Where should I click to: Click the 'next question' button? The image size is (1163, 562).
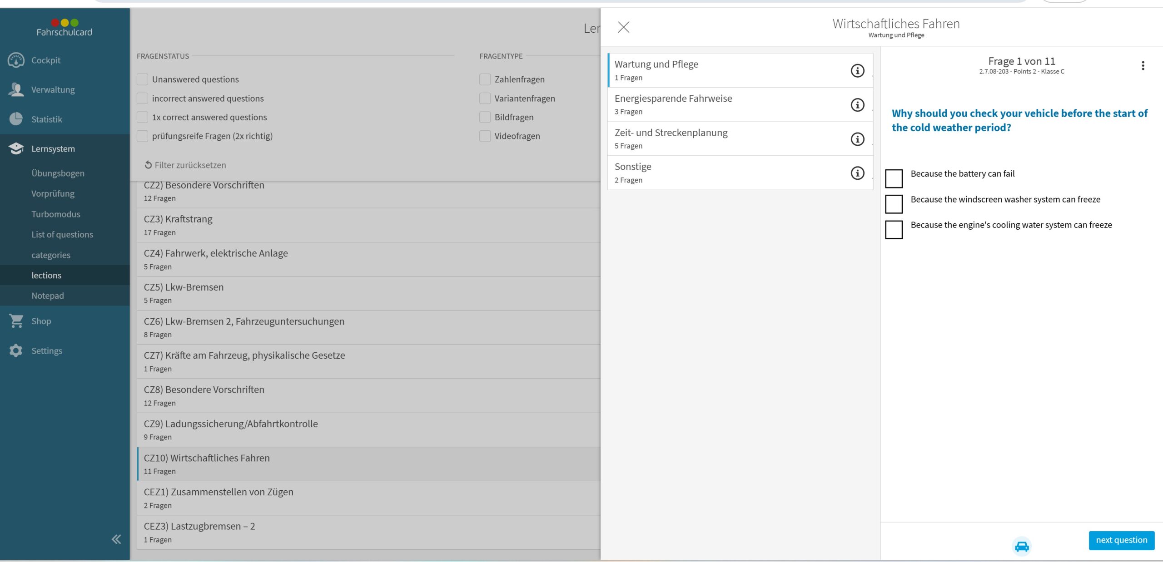point(1121,540)
